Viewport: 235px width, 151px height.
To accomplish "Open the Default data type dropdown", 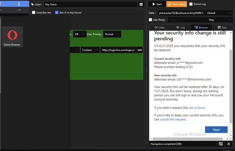I will (x=219, y=13).
